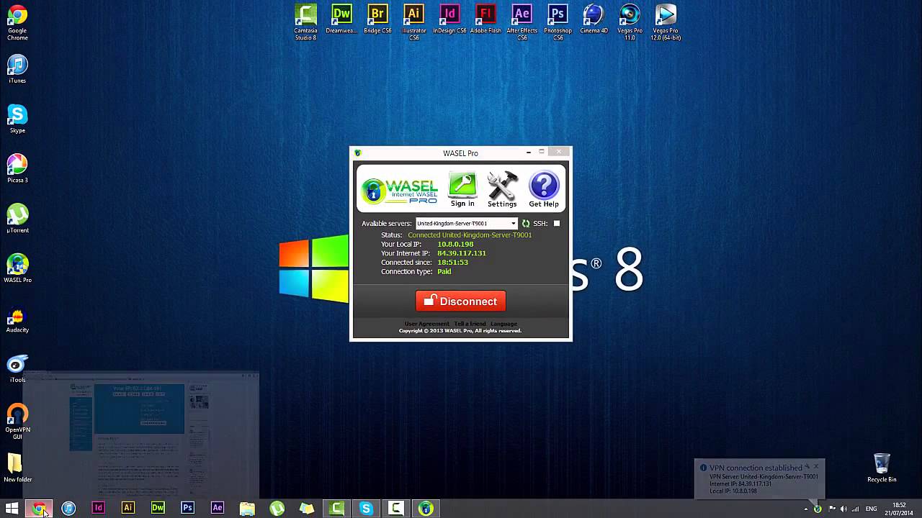Click the Connected United-Kingdom-Server-T9001 status text
This screenshot has width=922, height=518.
tap(470, 235)
